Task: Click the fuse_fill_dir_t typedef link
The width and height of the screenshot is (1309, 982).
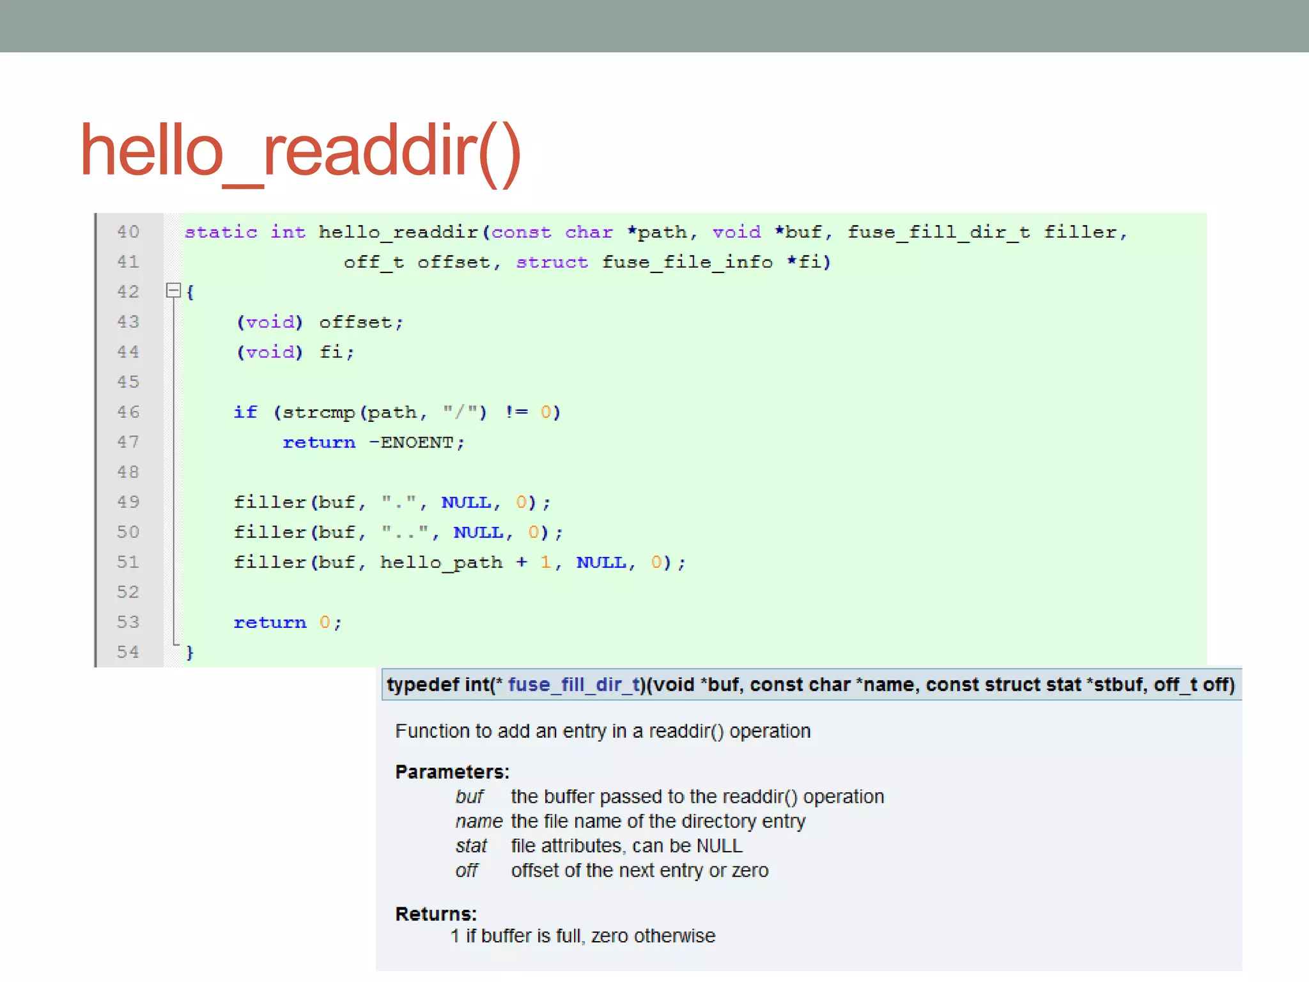Action: tap(573, 685)
